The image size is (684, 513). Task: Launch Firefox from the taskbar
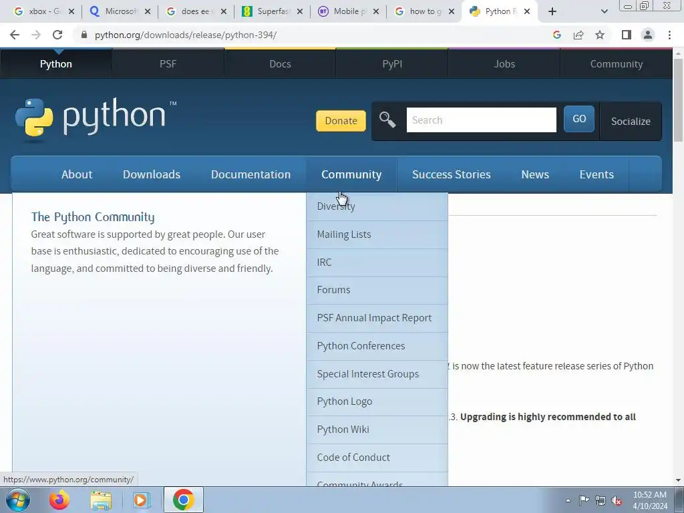(59, 500)
